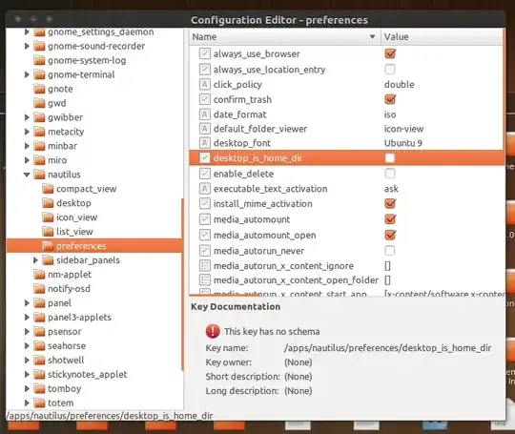The image size is (515, 434).
Task: Expand the metacity tree node
Action: coord(27,132)
